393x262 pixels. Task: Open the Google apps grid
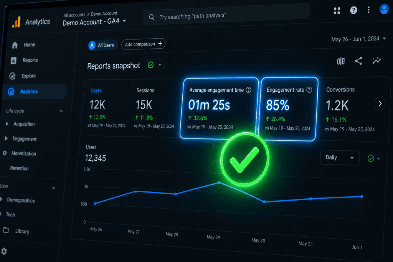pyautogui.click(x=337, y=10)
